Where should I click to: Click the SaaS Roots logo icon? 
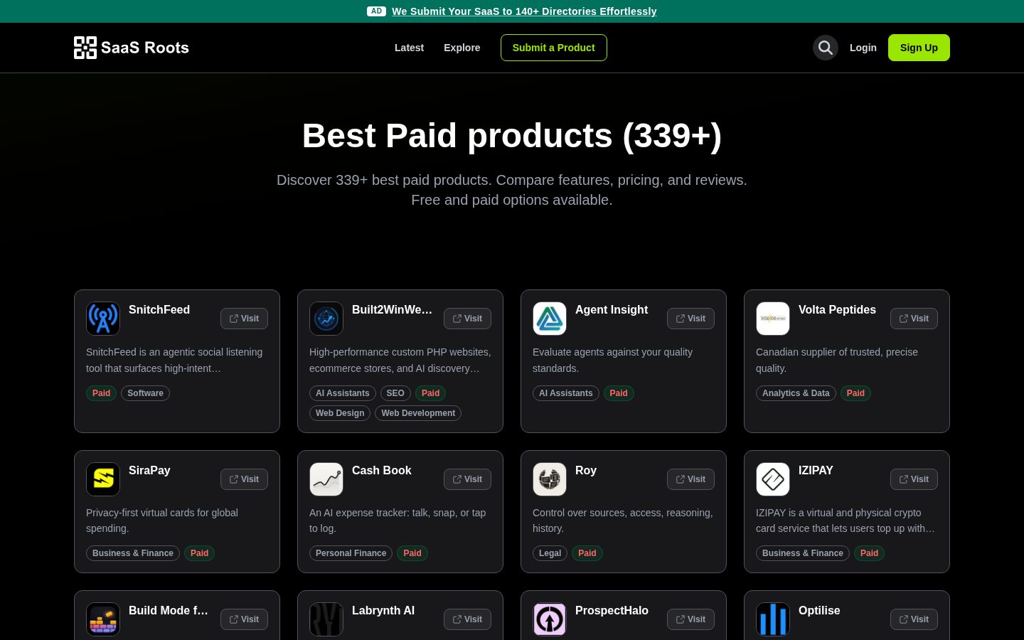pyautogui.click(x=85, y=48)
